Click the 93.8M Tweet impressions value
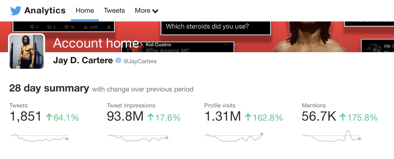Image resolution: width=394 pixels, height=159 pixels. pos(125,117)
